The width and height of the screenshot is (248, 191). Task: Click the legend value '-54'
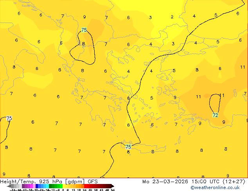13,190
